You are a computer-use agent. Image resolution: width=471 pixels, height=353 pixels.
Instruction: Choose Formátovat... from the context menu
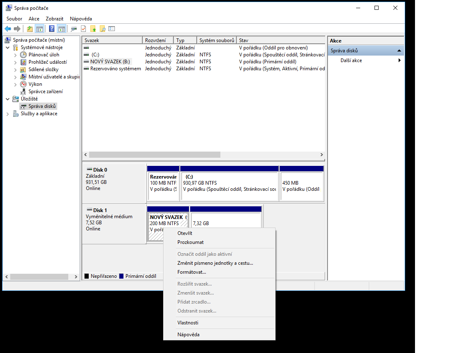coord(191,272)
